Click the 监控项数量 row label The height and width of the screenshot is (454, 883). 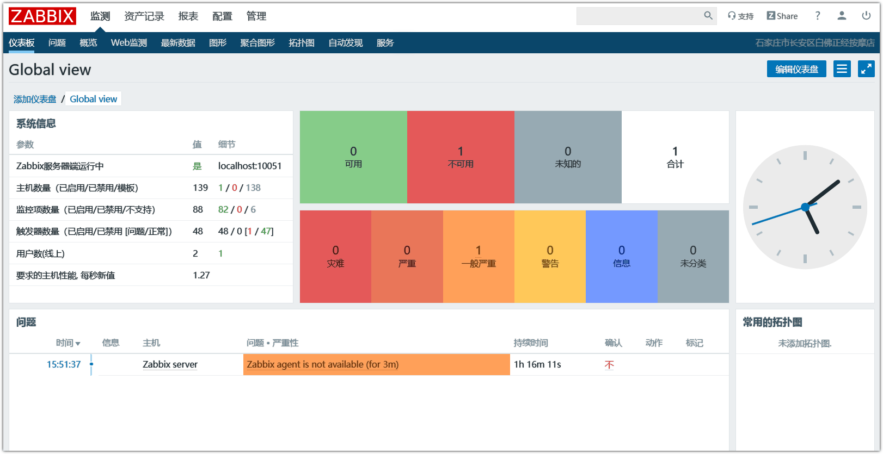click(85, 209)
